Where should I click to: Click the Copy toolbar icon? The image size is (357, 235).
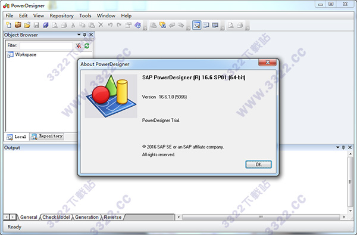click(x=82, y=25)
